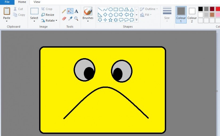Open the File menu

tap(7, 2)
